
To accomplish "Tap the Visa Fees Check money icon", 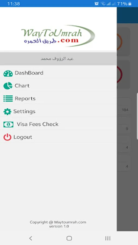I will coord(8,124).
